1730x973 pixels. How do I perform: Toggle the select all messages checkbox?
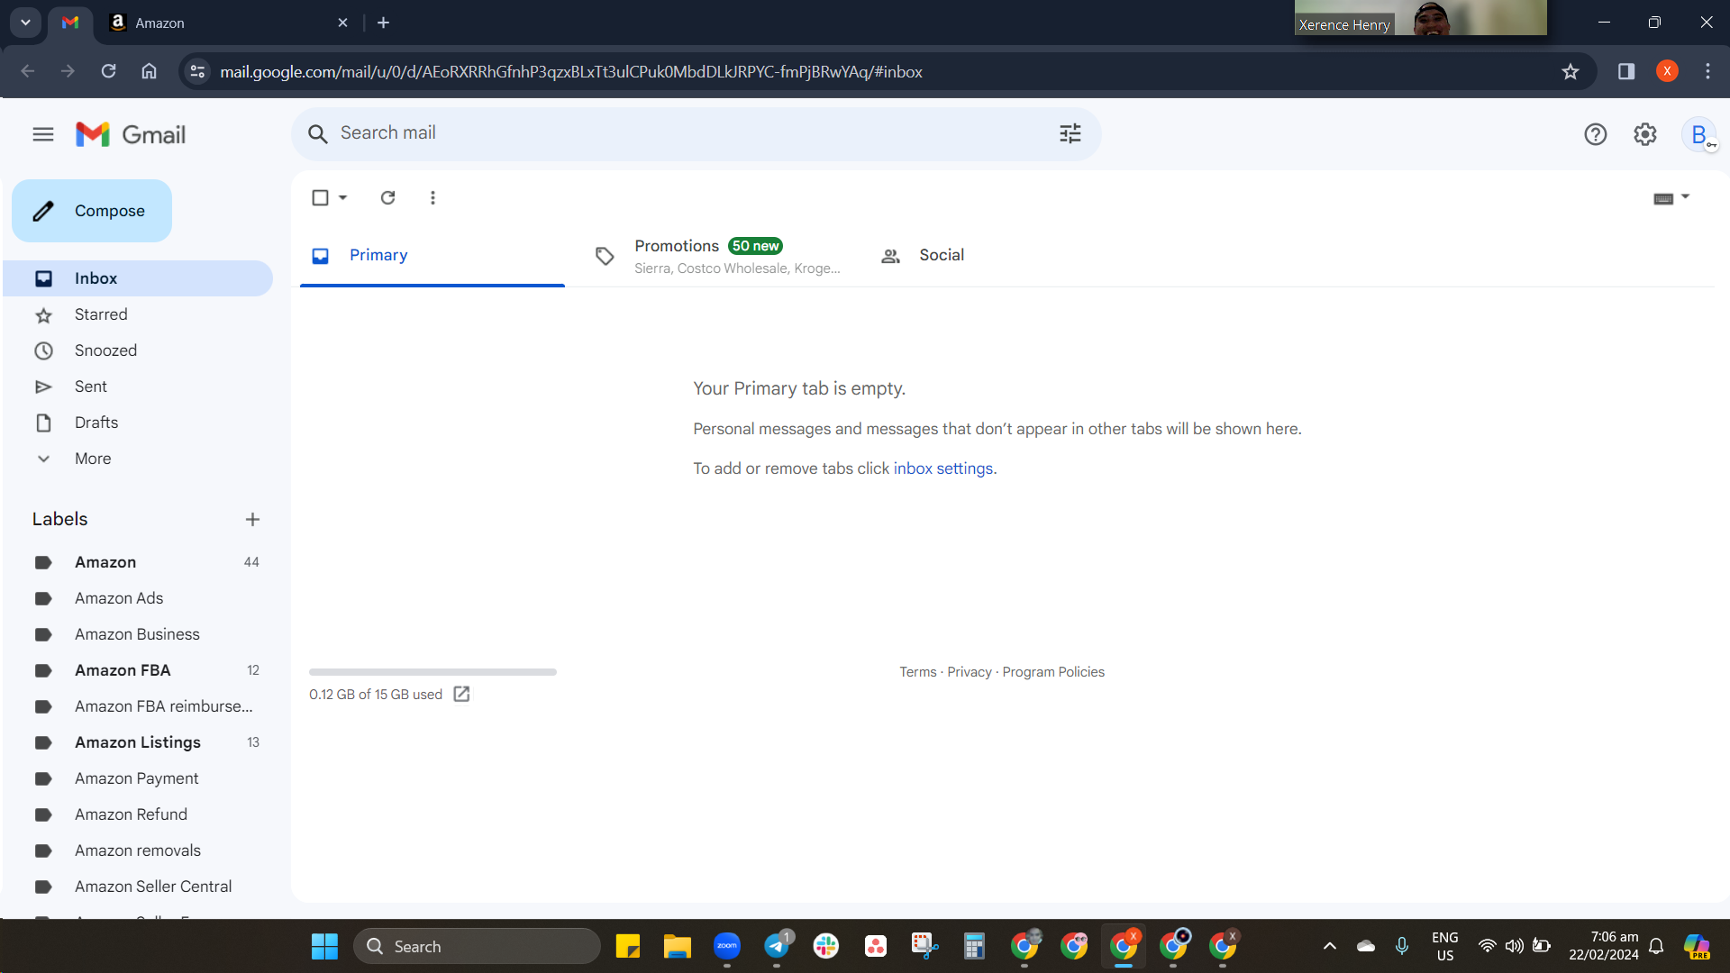(320, 197)
